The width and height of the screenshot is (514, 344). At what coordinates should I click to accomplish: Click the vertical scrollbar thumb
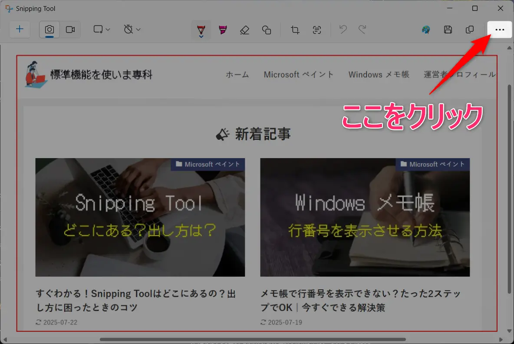[509, 189]
